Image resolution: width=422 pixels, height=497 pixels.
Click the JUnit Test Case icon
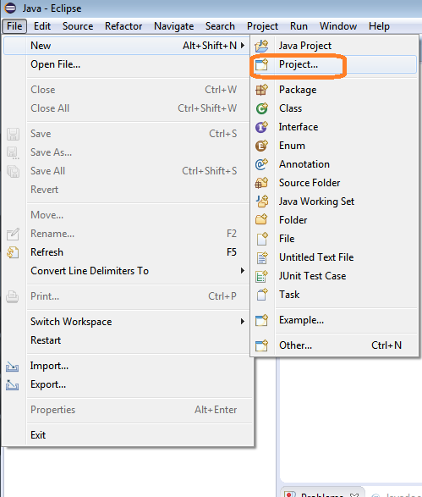(261, 276)
